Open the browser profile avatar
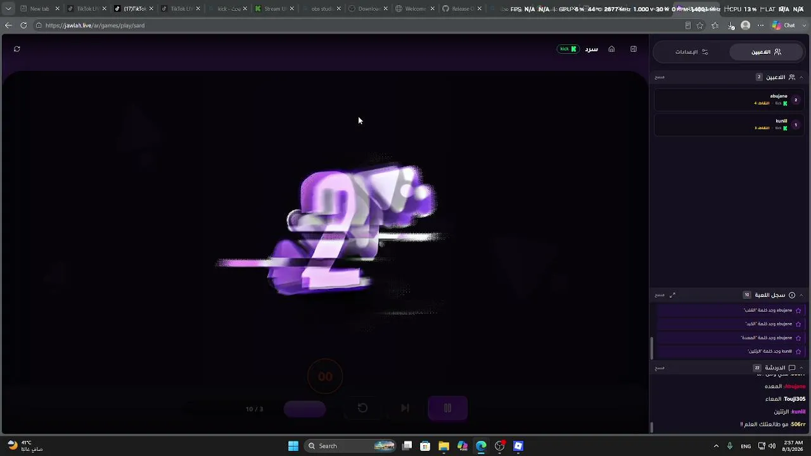811x456 pixels. (746, 25)
